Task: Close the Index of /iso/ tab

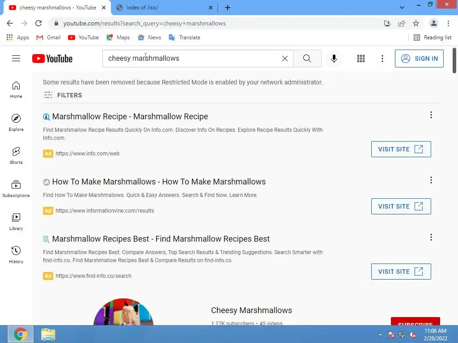Action: 211,8
